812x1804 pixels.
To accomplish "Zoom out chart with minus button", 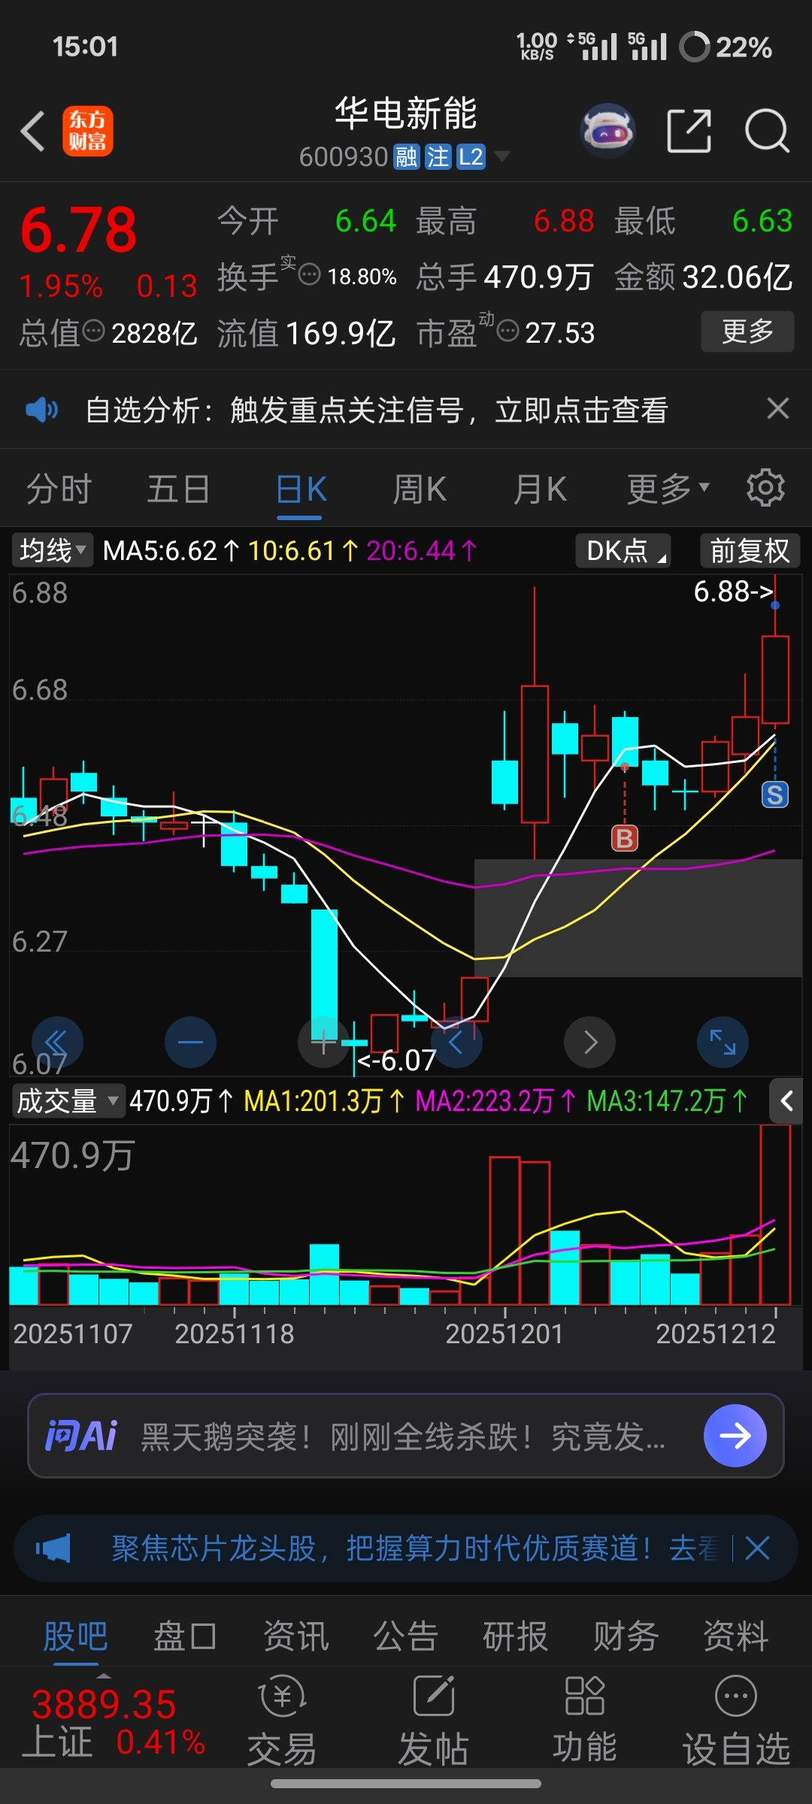I will [190, 1042].
